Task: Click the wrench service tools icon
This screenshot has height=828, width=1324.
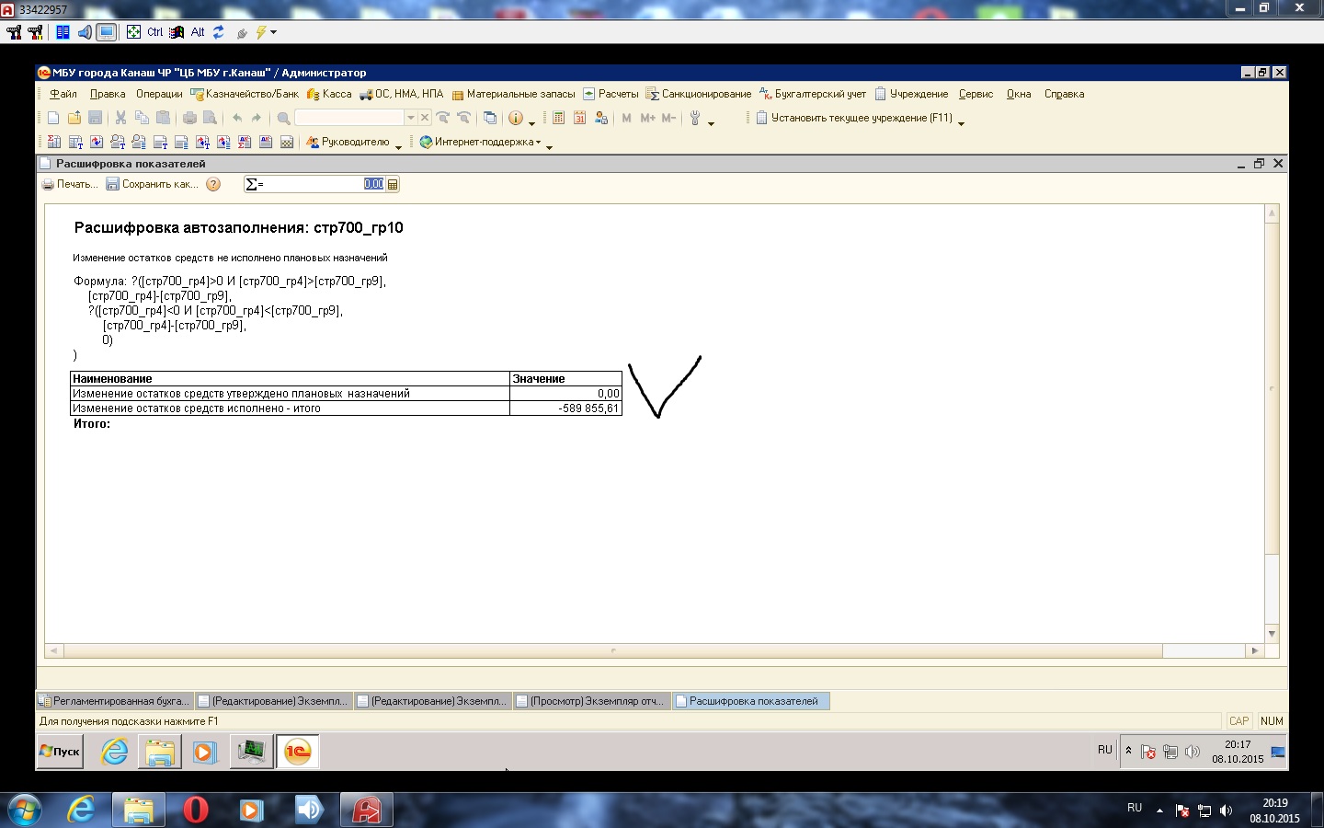Action: (695, 118)
